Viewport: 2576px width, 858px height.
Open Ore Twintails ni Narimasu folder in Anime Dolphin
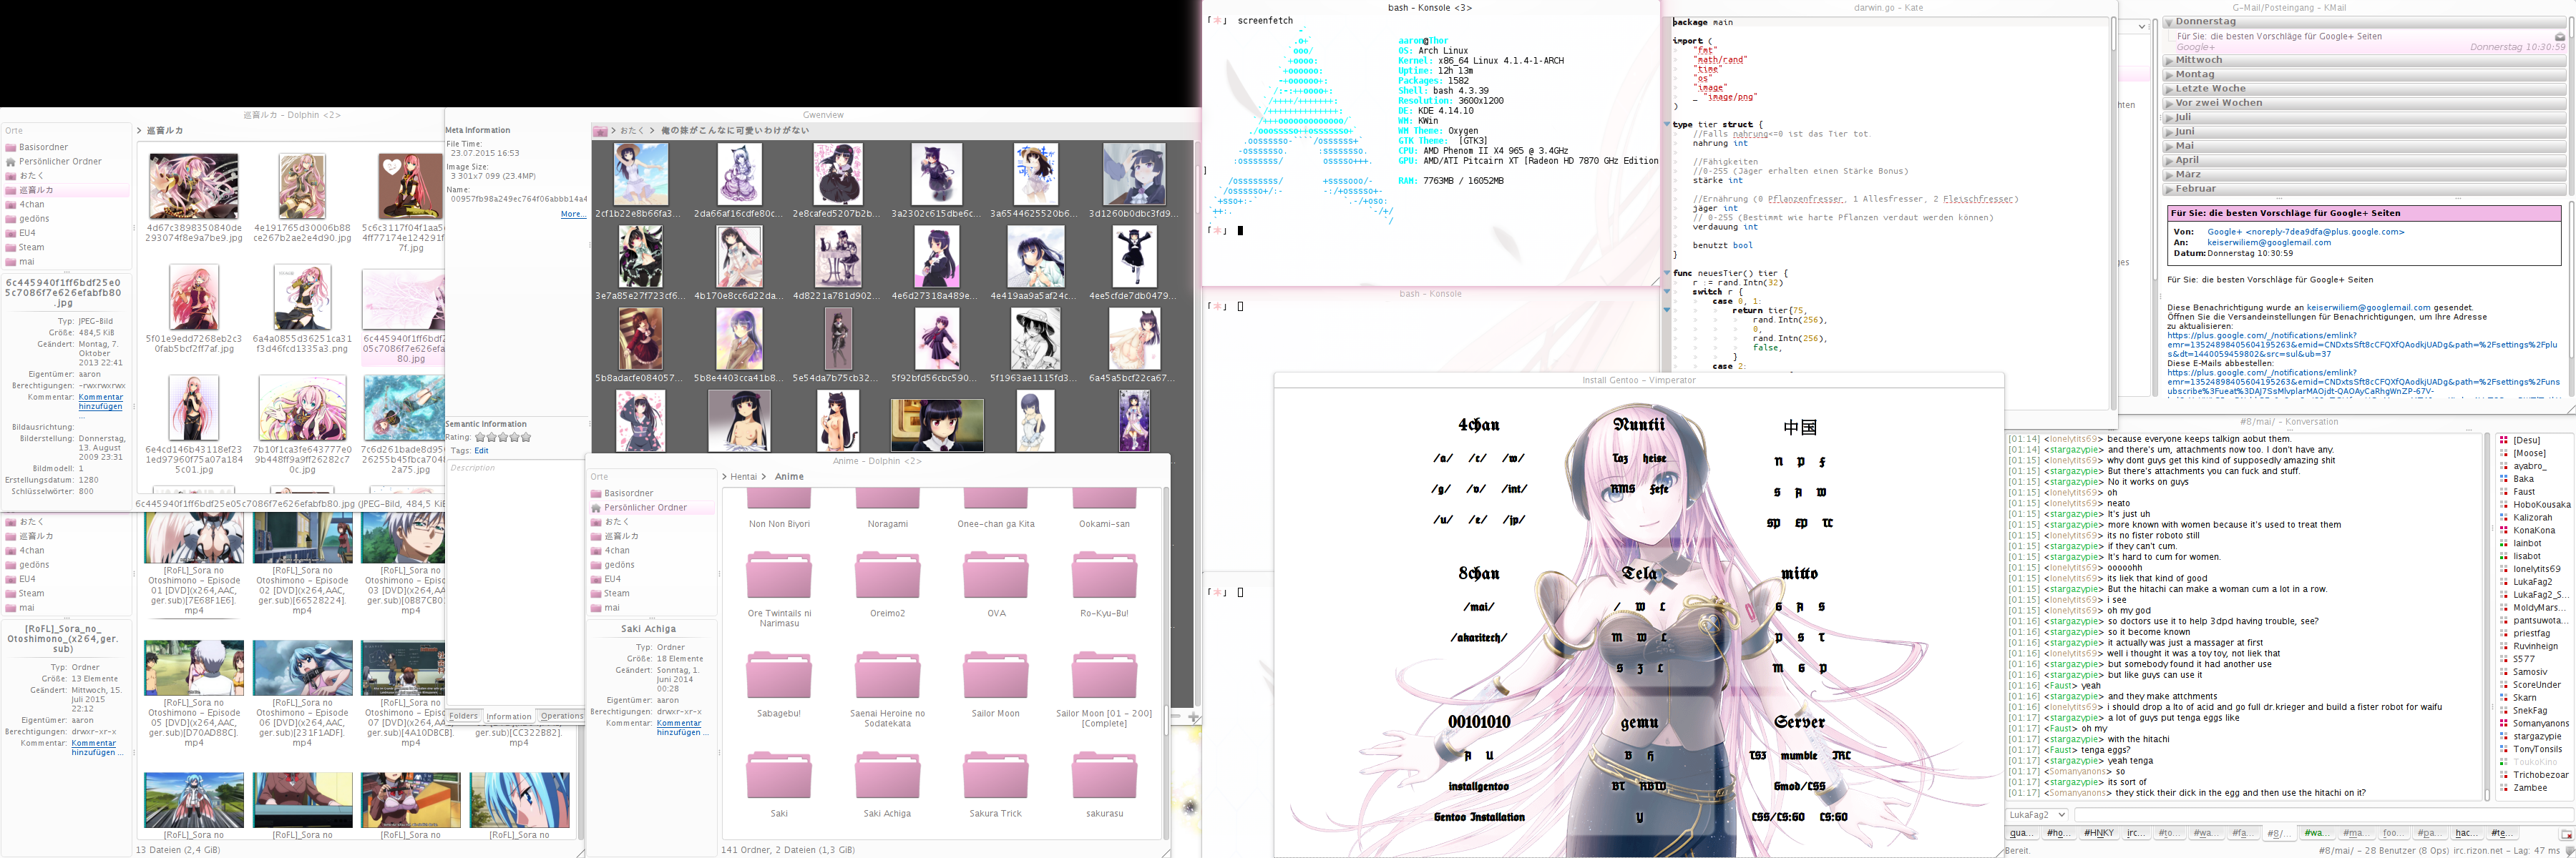(779, 589)
